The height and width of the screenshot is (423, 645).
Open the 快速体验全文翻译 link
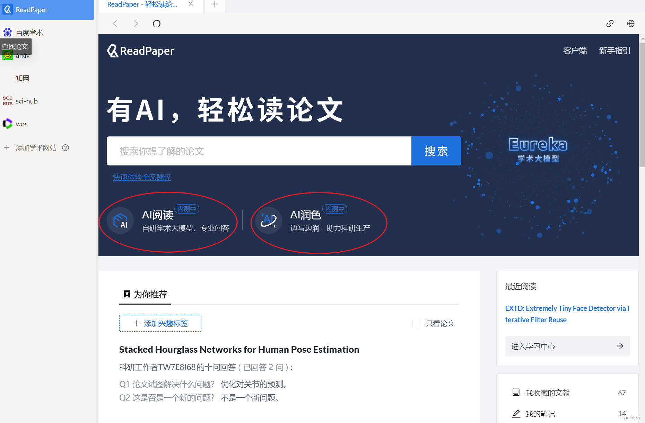142,177
